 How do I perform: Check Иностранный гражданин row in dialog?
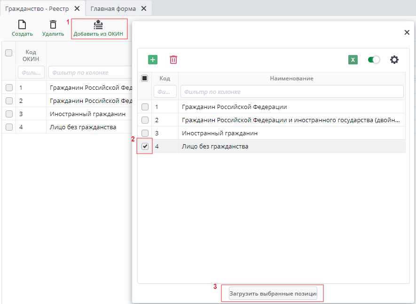(x=145, y=133)
